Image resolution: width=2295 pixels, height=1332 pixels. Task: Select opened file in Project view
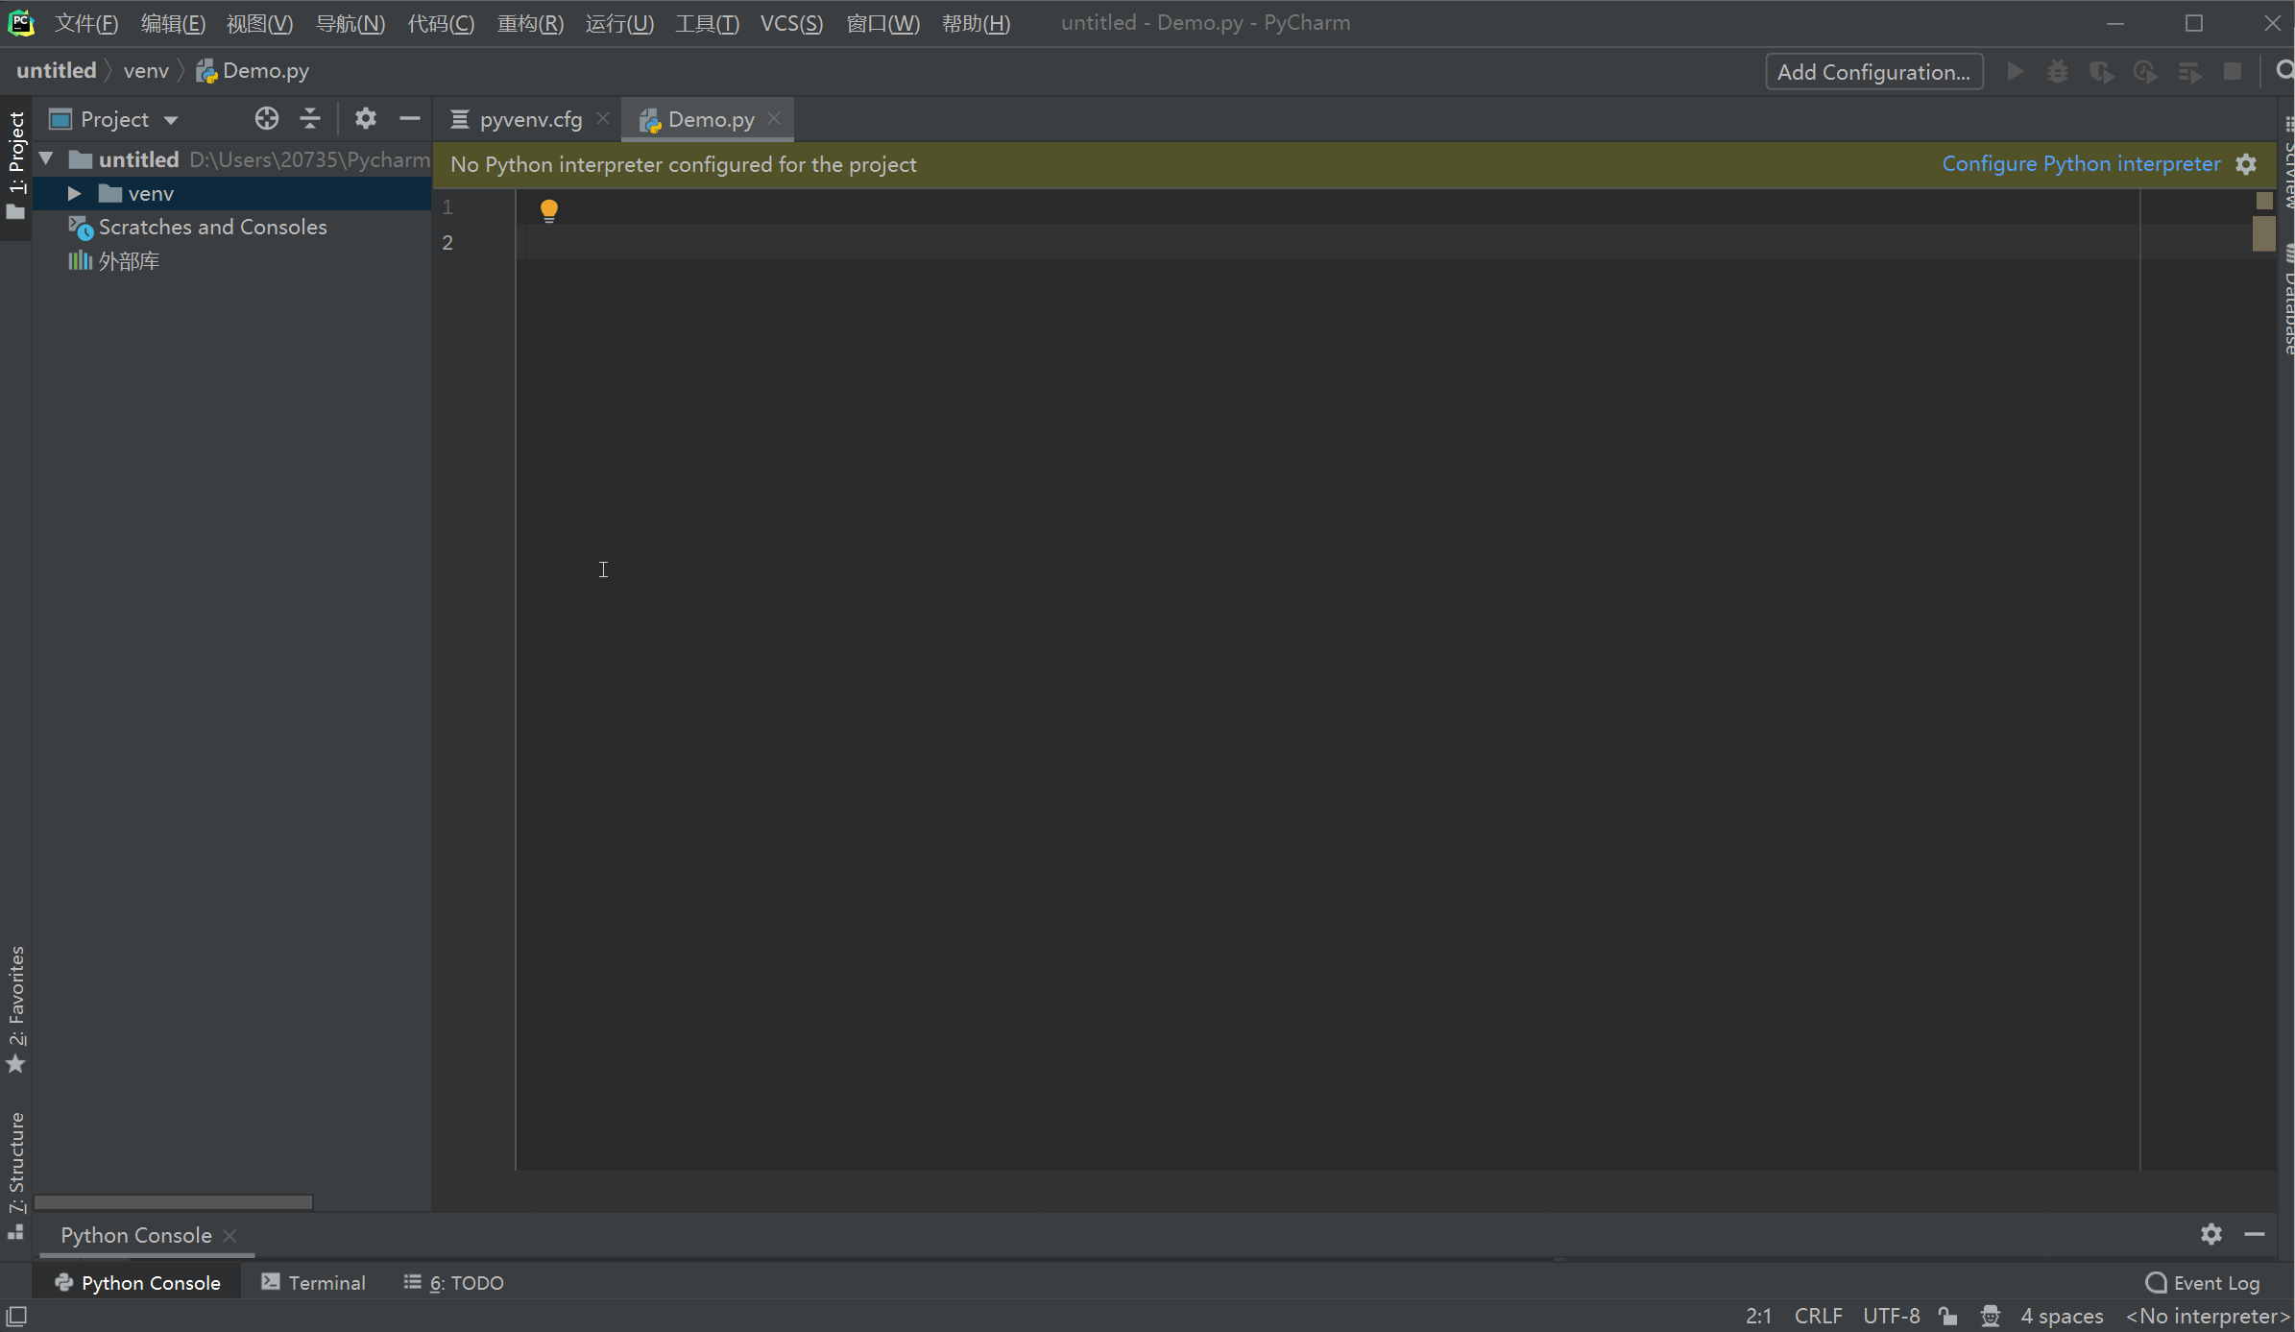coord(266,118)
